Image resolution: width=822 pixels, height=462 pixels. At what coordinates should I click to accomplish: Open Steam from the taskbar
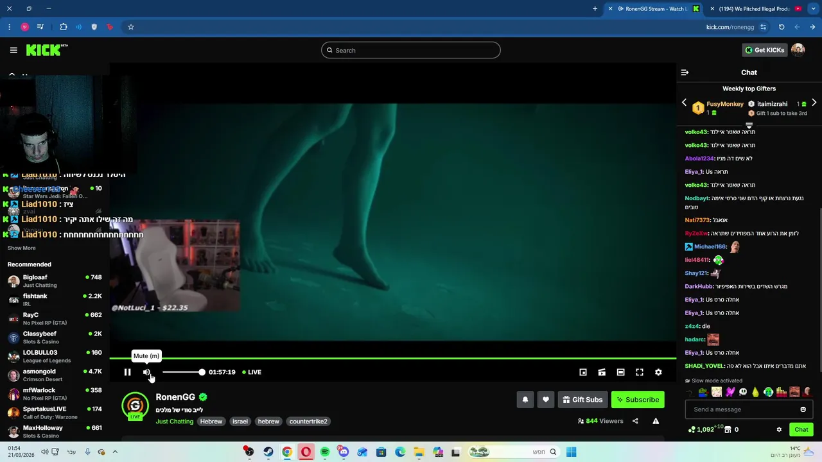point(268,452)
